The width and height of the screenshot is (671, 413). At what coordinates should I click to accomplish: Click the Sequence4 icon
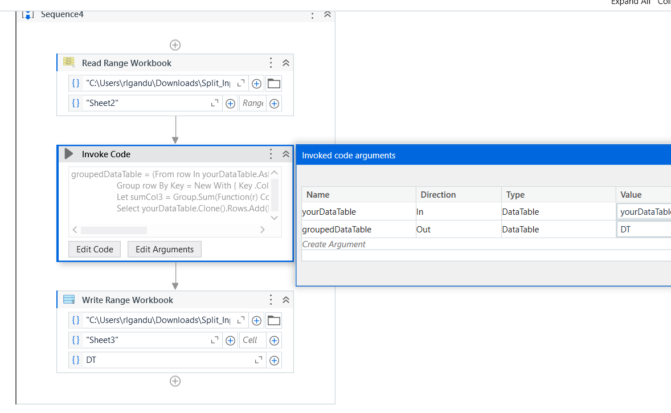pyautogui.click(x=28, y=15)
